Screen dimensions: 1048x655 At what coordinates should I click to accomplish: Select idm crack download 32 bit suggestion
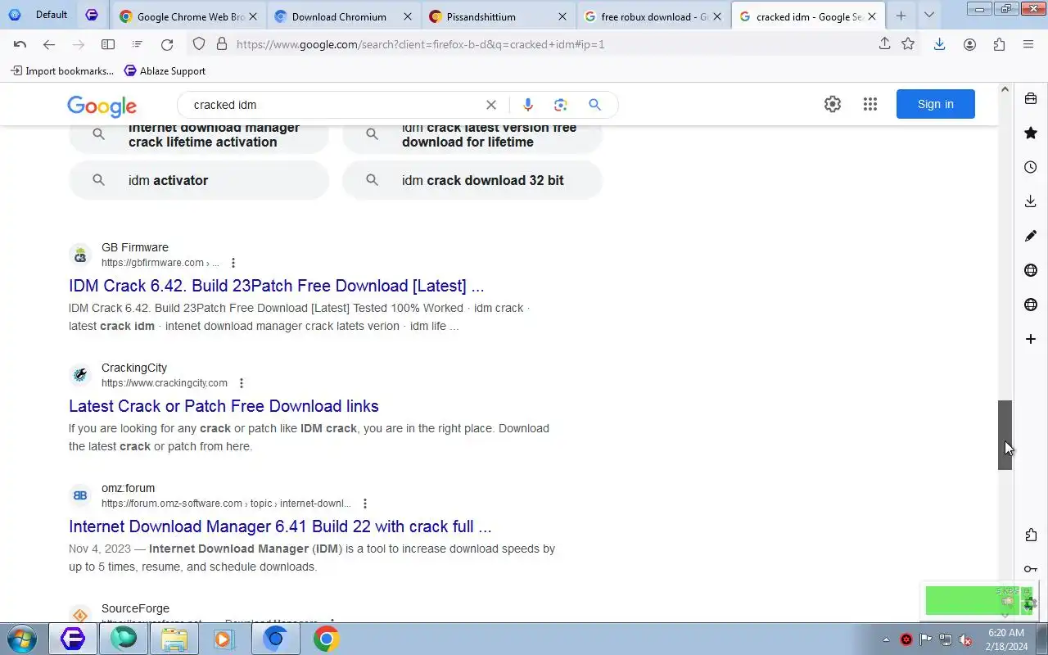[x=472, y=180]
